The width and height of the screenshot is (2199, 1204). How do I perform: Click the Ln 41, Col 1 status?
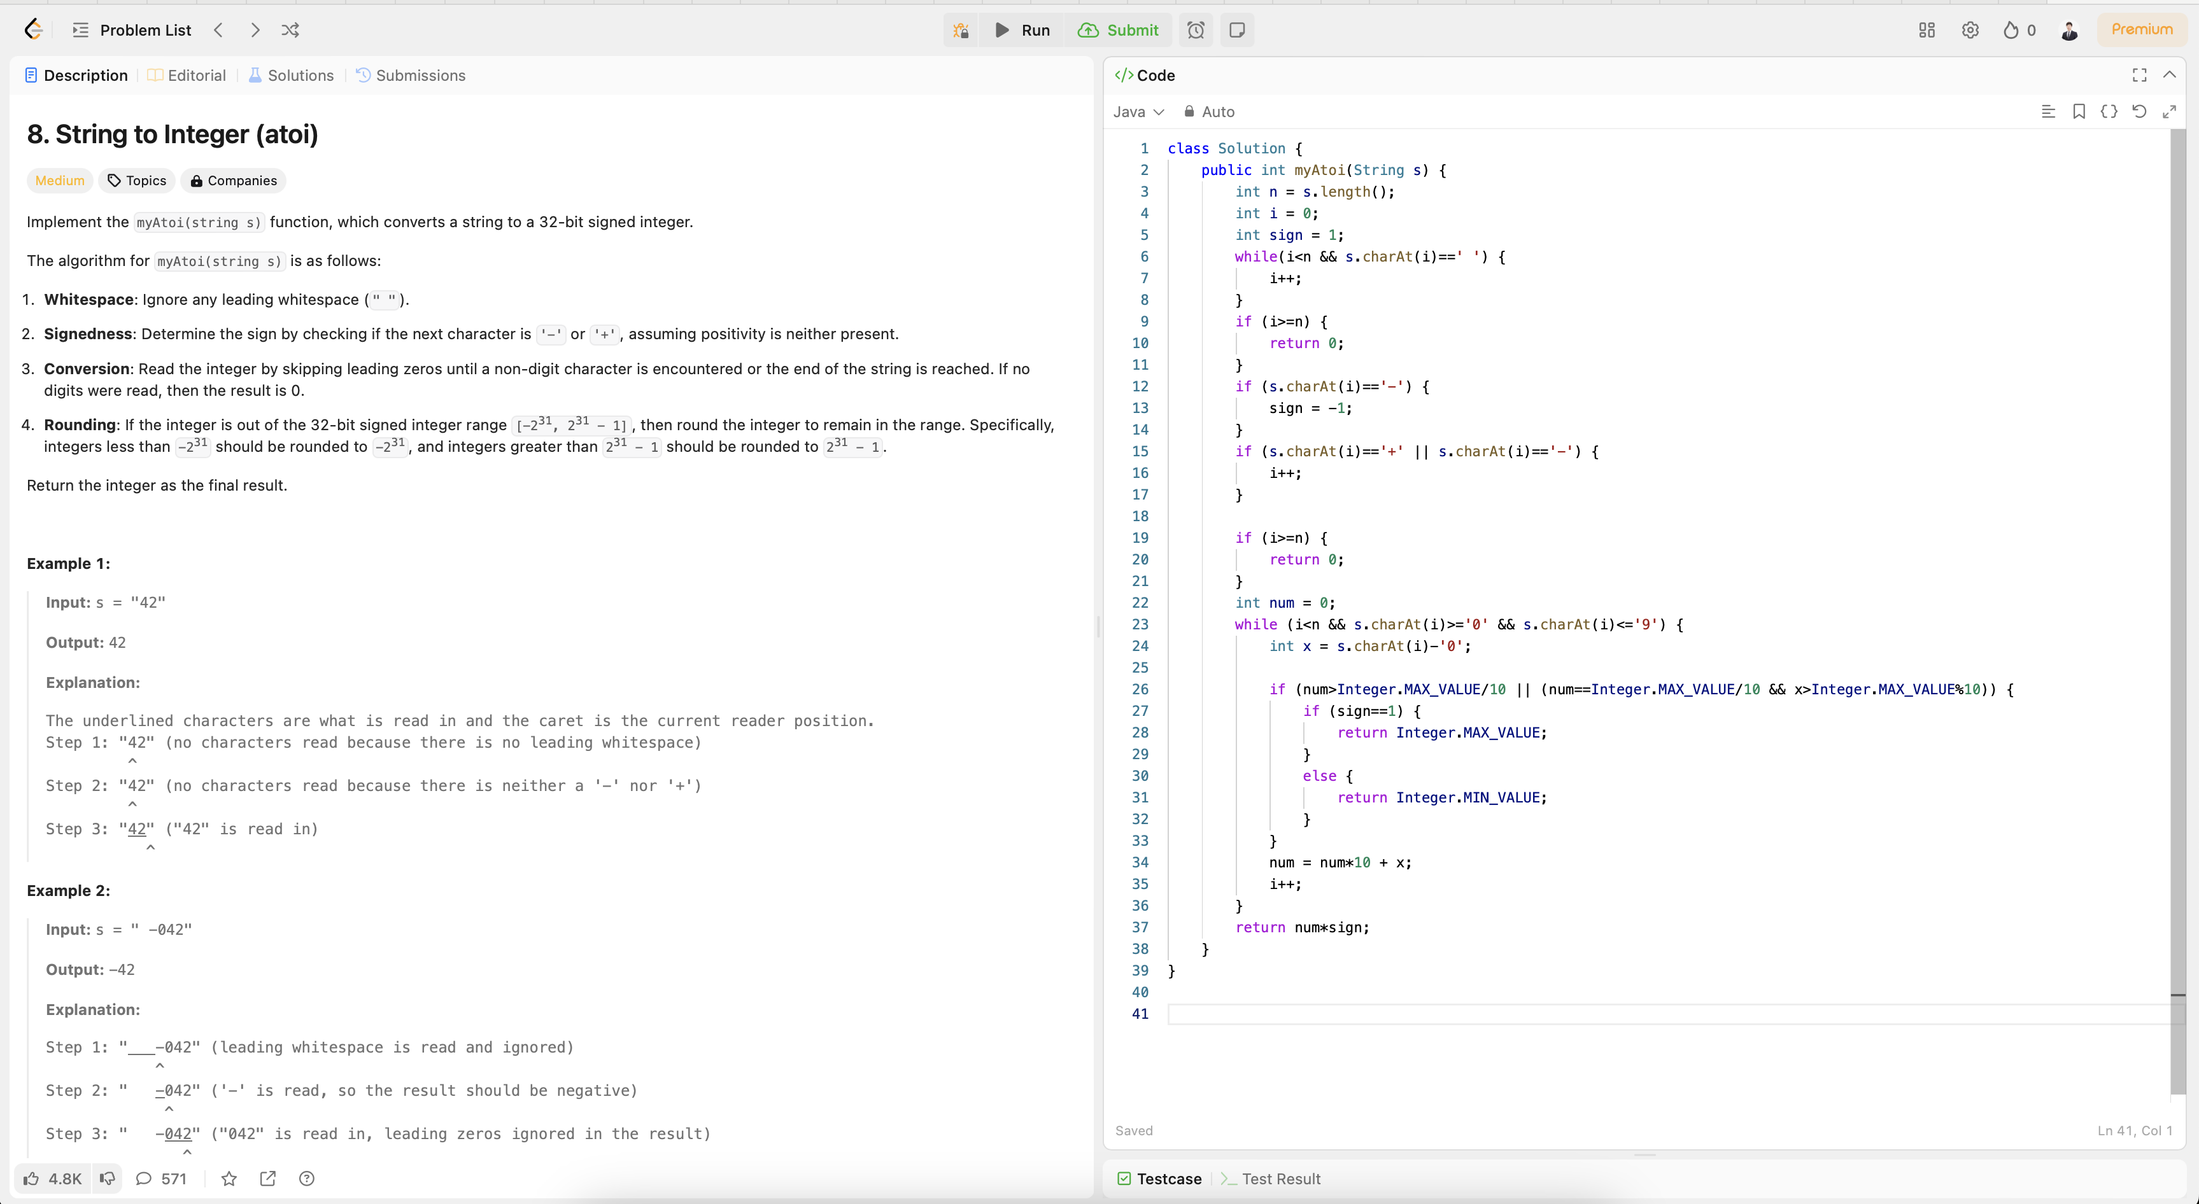coord(2134,1131)
